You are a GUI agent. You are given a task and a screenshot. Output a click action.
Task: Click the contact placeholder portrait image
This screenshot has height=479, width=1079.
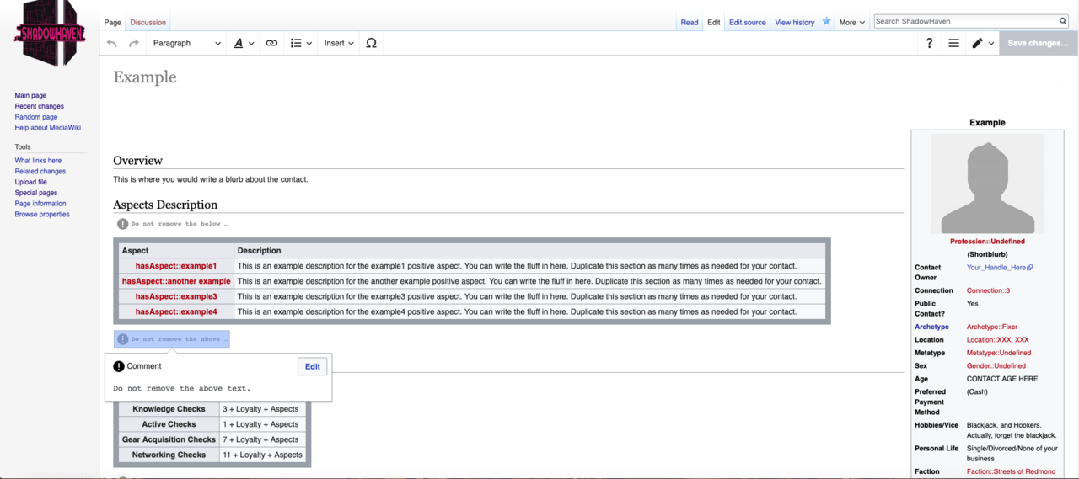(x=987, y=184)
